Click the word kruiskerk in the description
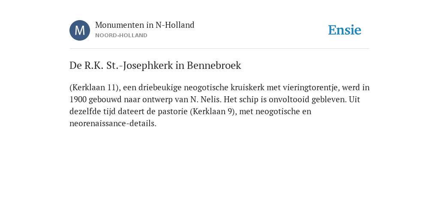This screenshot has height=219, width=439. tap(247, 87)
